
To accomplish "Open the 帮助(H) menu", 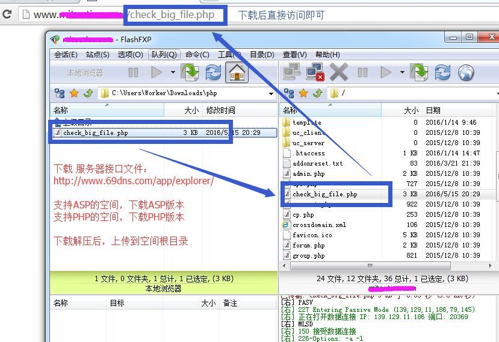I will [327, 55].
